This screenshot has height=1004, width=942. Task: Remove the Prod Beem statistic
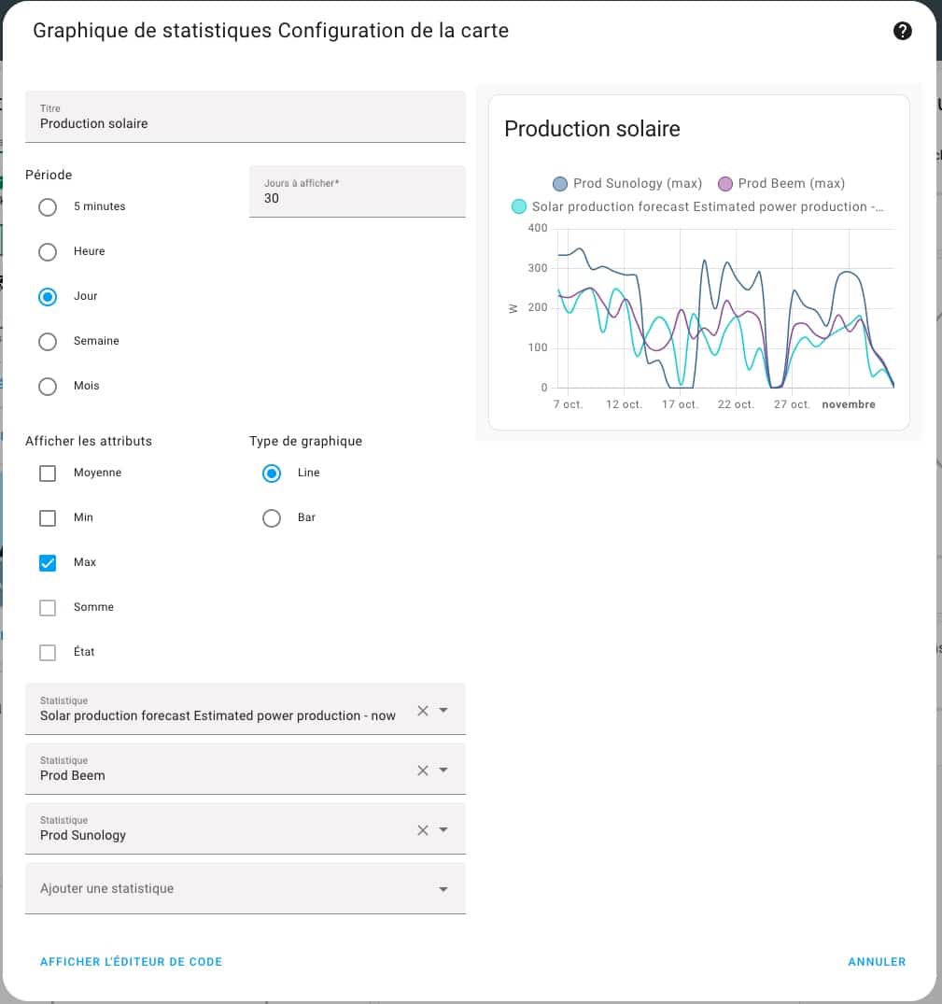pyautogui.click(x=423, y=771)
